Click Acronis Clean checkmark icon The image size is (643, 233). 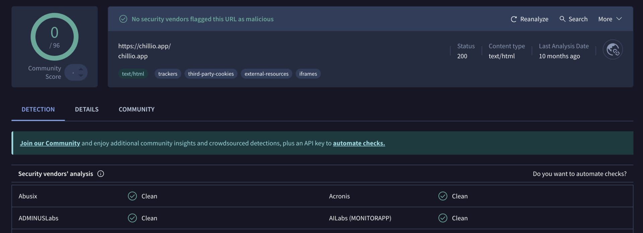[x=443, y=196]
